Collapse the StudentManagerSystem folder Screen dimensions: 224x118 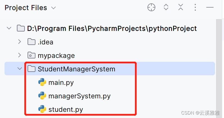pyautogui.click(x=19, y=69)
